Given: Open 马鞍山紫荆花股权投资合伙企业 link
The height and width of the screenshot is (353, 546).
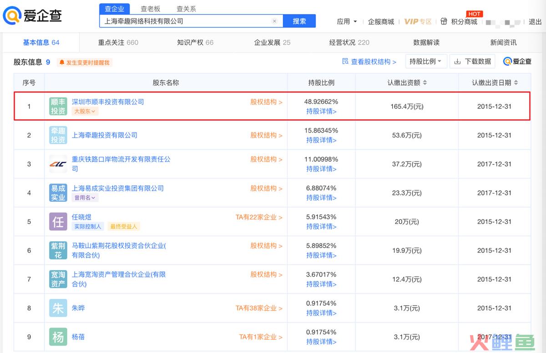Looking at the screenshot, I should pyautogui.click(x=119, y=251).
